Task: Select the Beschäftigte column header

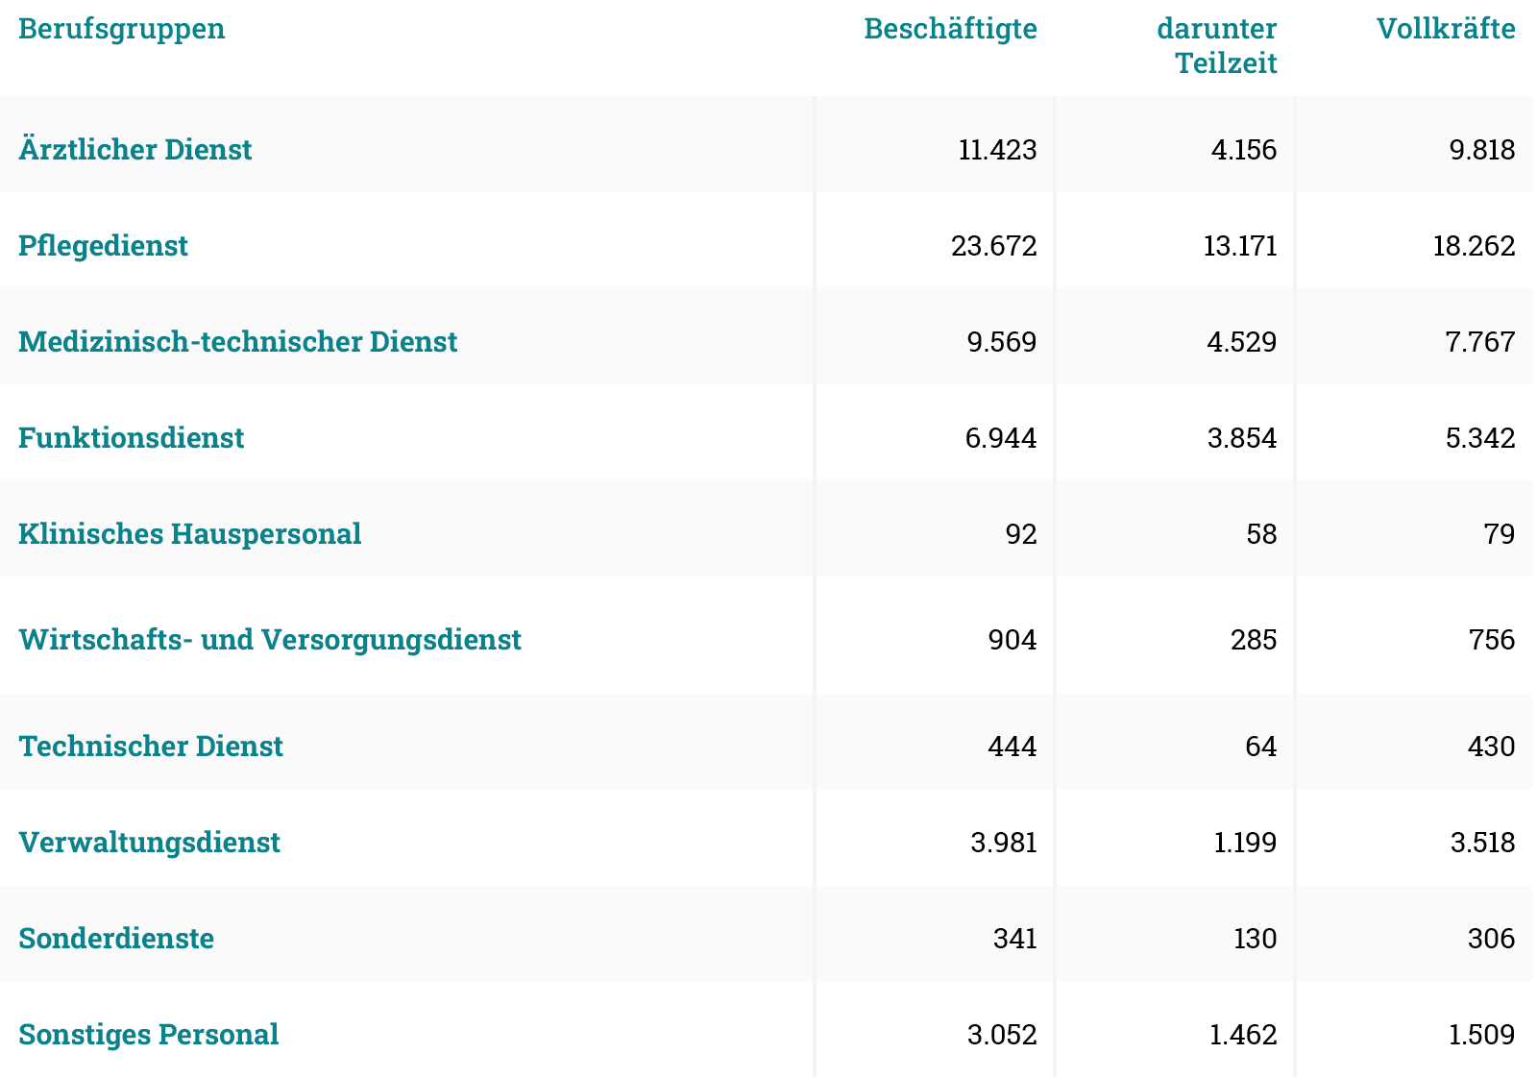Action: point(950,29)
